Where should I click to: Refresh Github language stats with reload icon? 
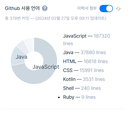coord(118,9)
